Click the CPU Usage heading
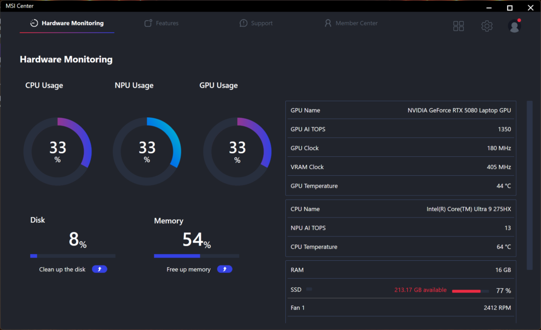The image size is (541, 330). pyautogui.click(x=44, y=86)
